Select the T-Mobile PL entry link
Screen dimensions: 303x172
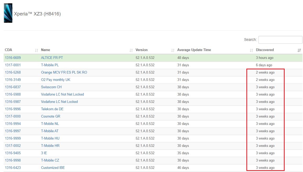click(50, 65)
